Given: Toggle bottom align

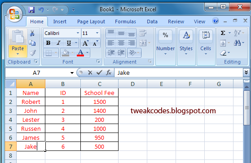Looking at the screenshot, I should click(x=131, y=33).
